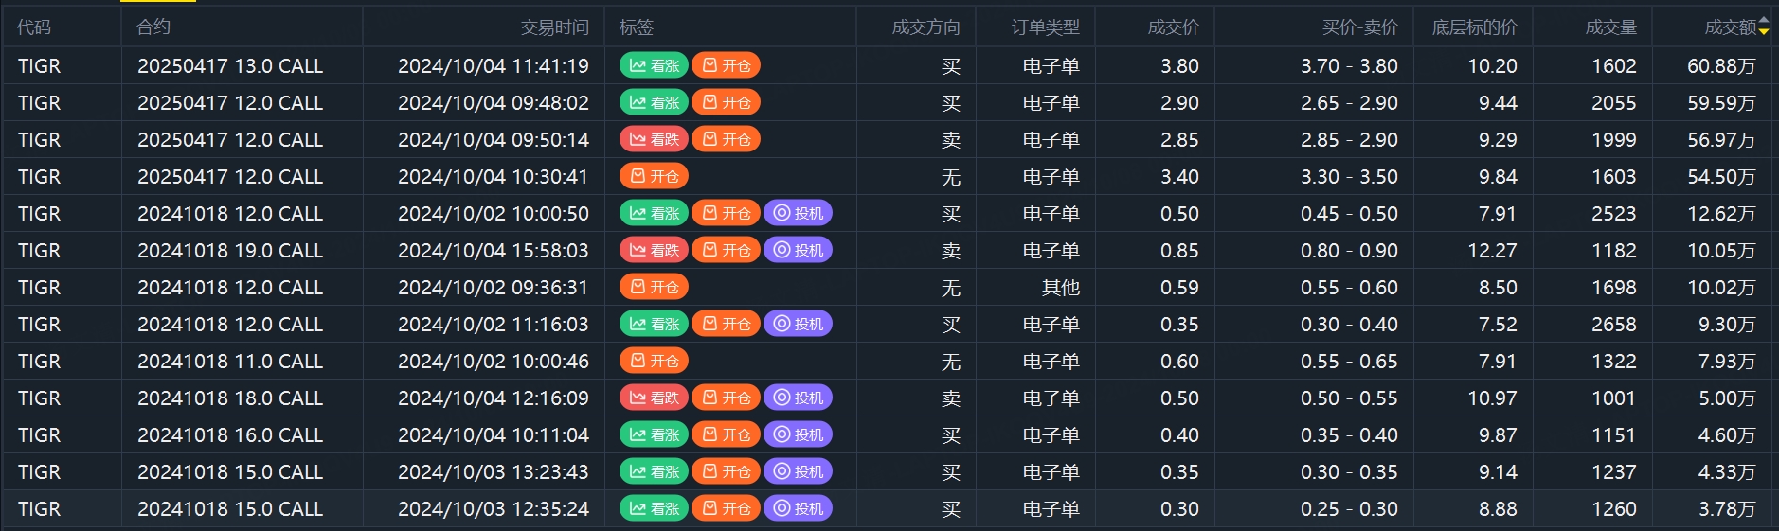The image size is (1779, 531).
Task: Sort by 成交价 column header
Action: (1173, 27)
